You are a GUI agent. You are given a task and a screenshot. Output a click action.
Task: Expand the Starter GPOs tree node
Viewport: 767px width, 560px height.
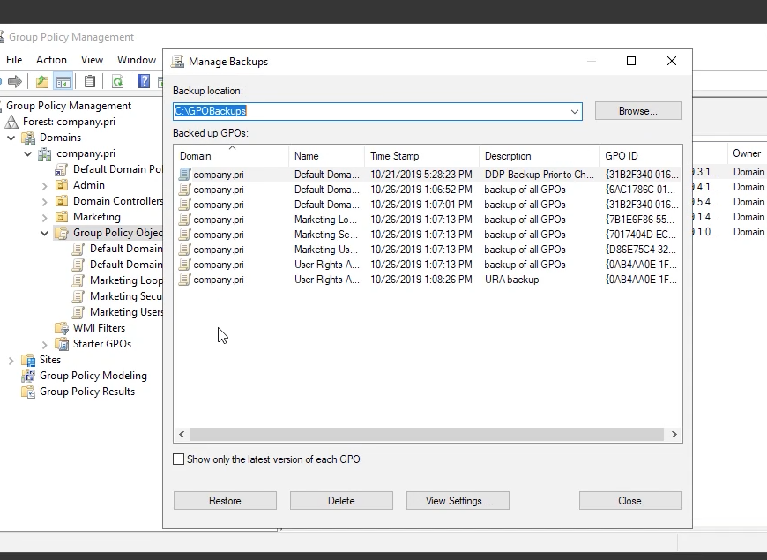[x=45, y=344]
